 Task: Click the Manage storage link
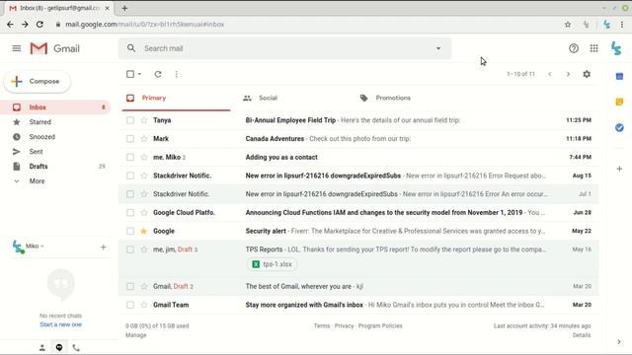[x=136, y=335]
